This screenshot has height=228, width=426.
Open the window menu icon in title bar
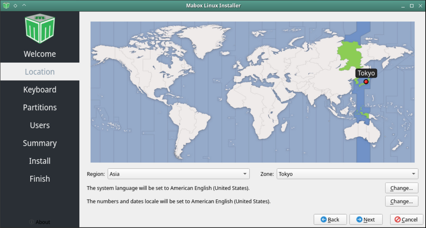click(6, 6)
